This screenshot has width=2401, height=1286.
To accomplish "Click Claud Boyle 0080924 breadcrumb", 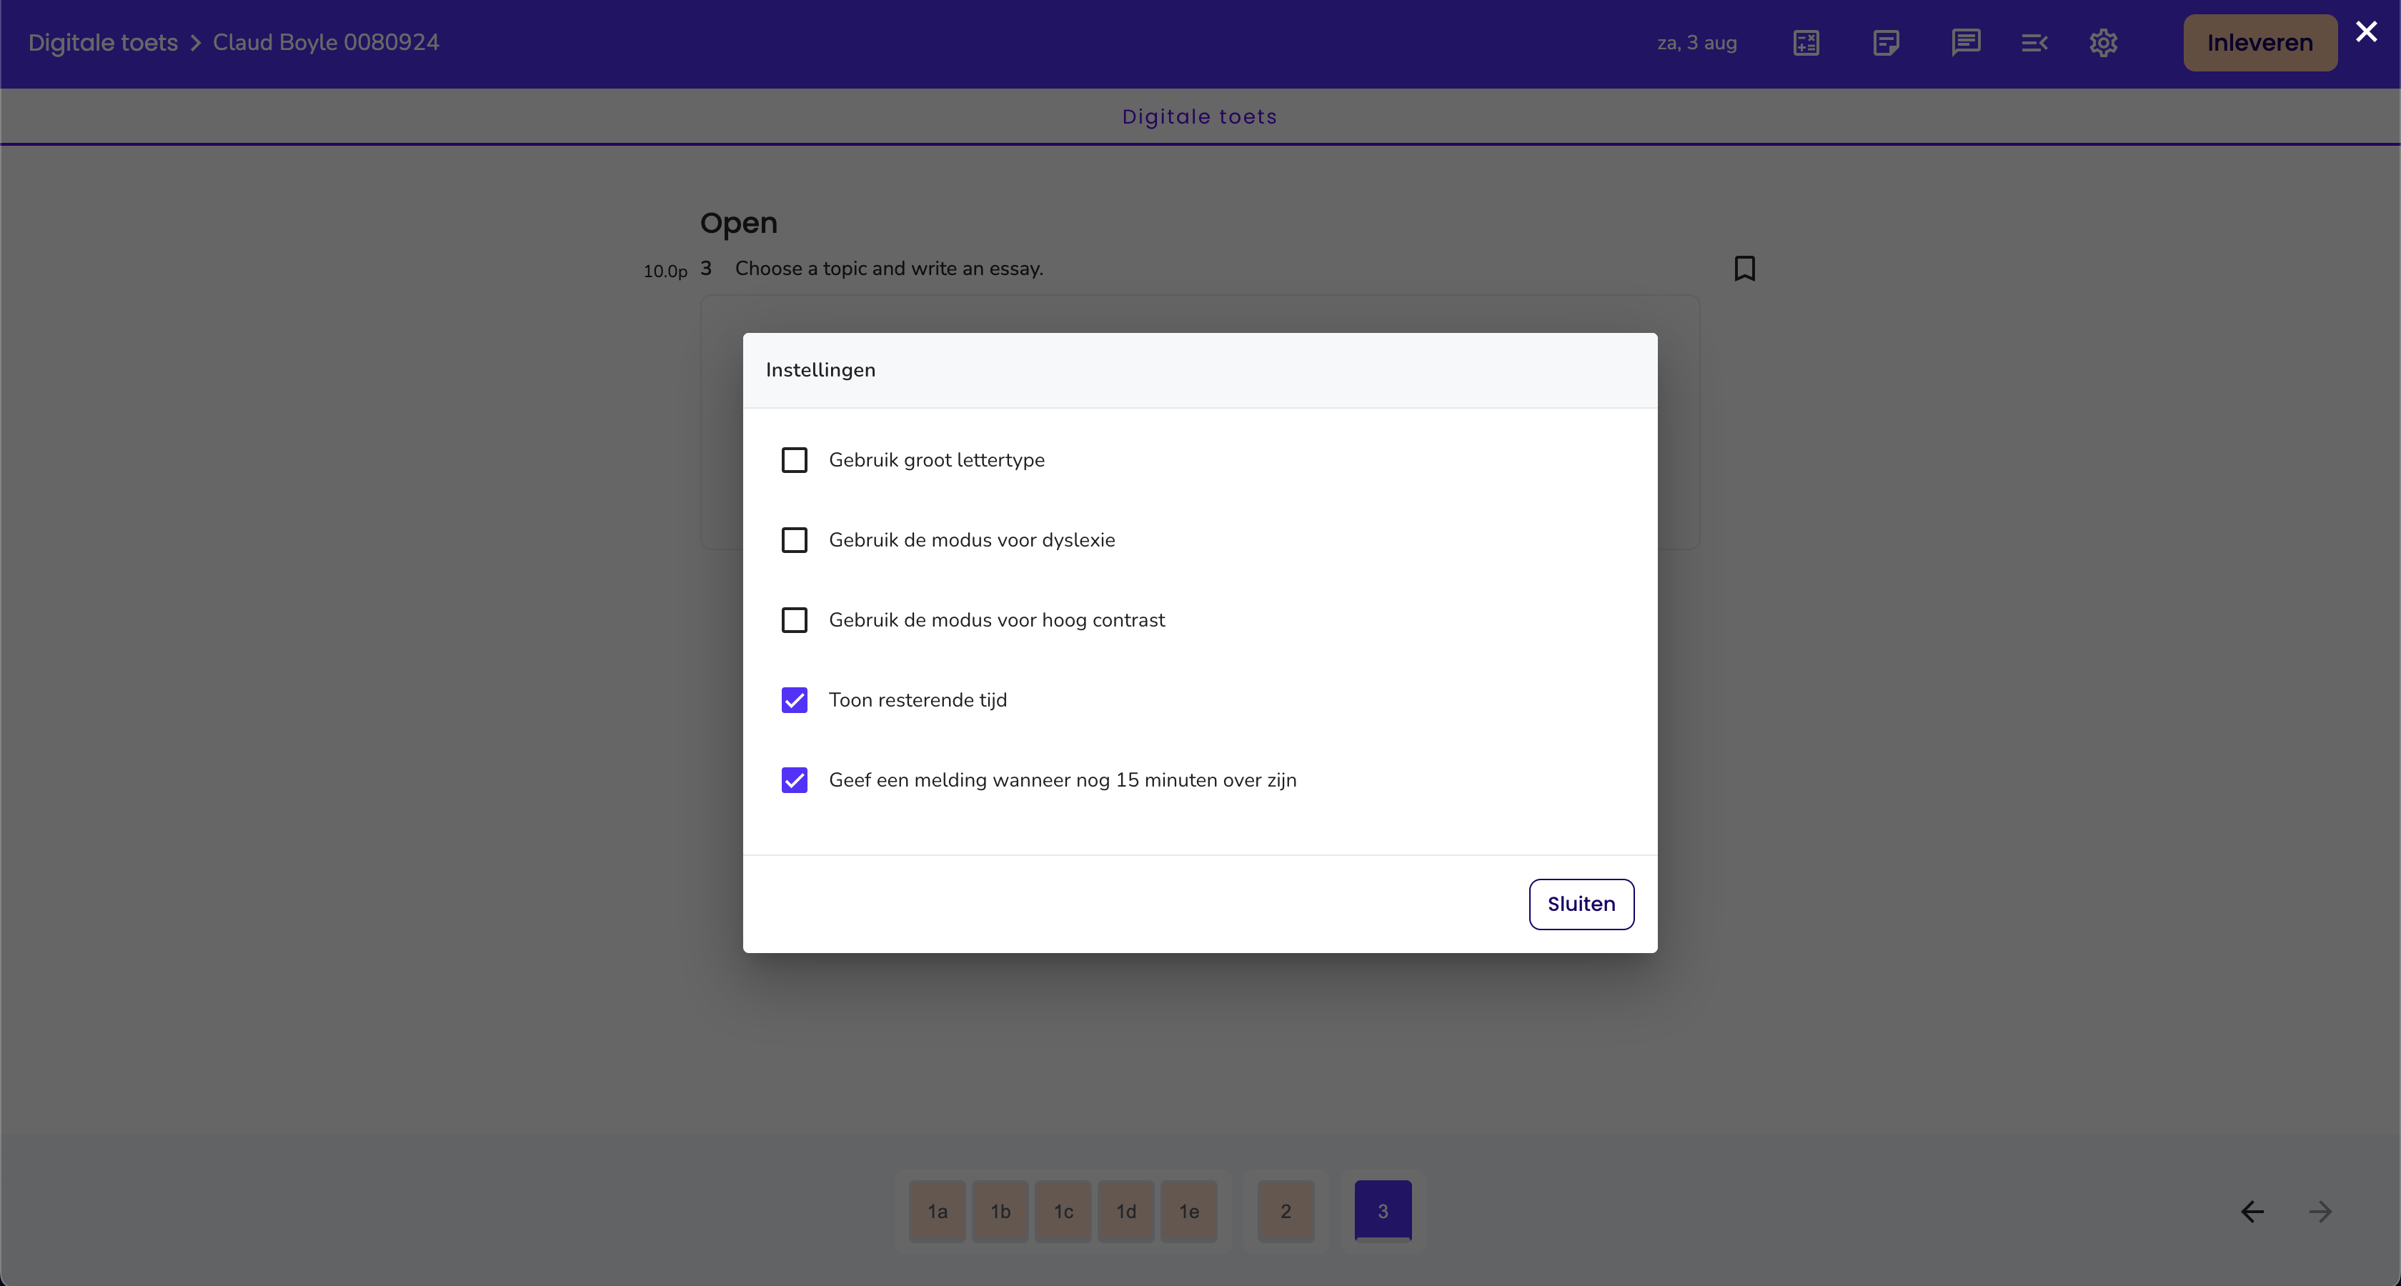I will click(x=327, y=43).
